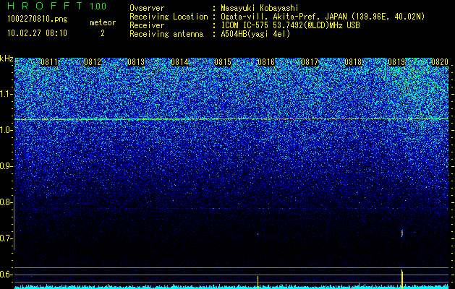Click the 0811 time marker label
Screen dimensions: 455x289
[49, 62]
